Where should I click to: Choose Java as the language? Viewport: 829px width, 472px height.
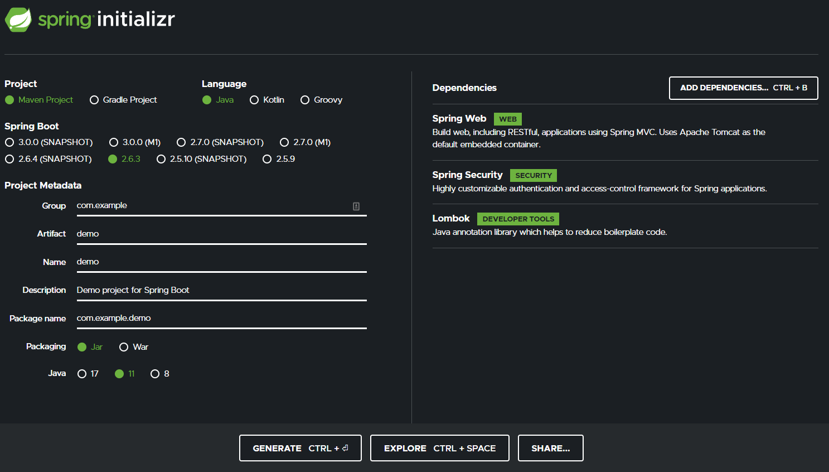218,100
